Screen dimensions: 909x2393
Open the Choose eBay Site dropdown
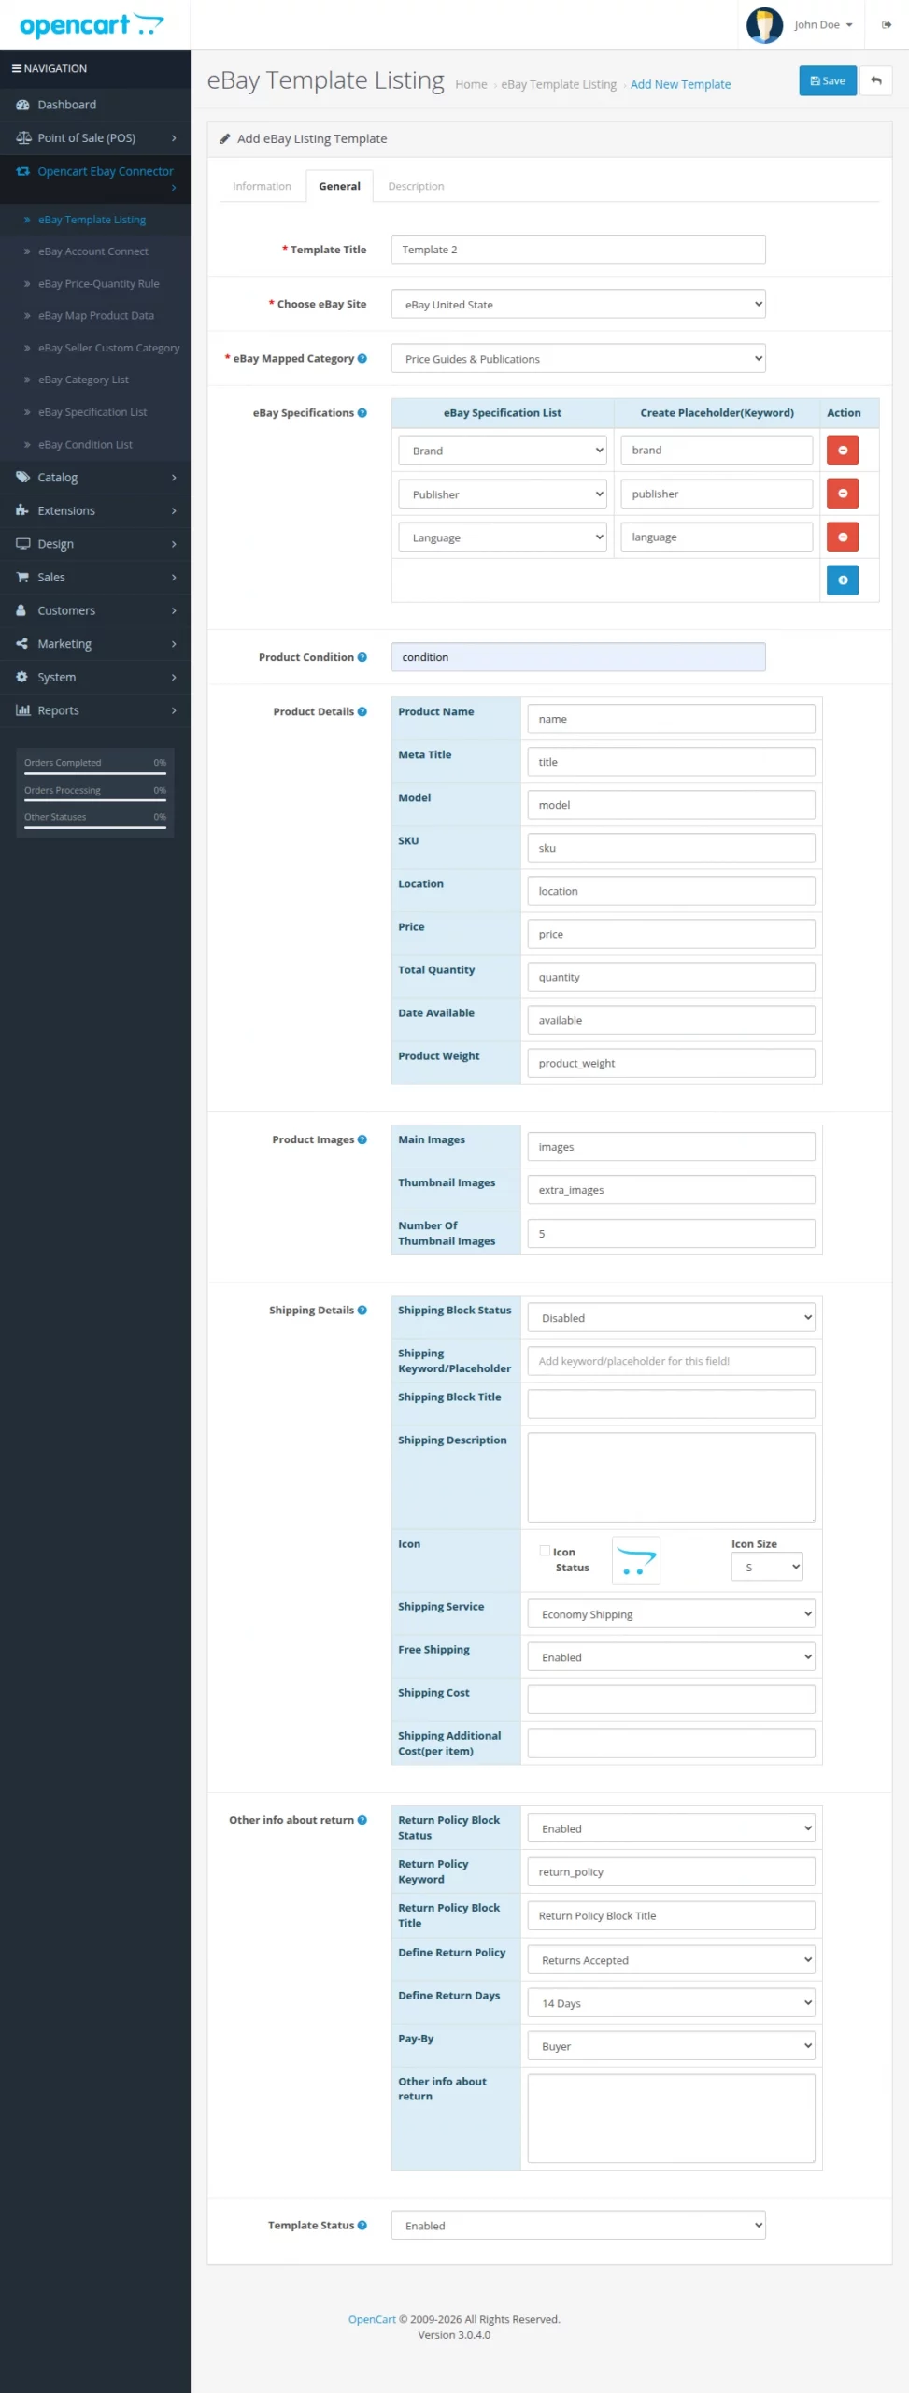coord(578,305)
